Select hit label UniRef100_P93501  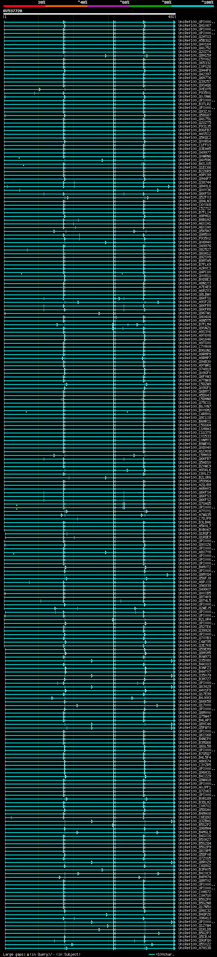(x=195, y=93)
